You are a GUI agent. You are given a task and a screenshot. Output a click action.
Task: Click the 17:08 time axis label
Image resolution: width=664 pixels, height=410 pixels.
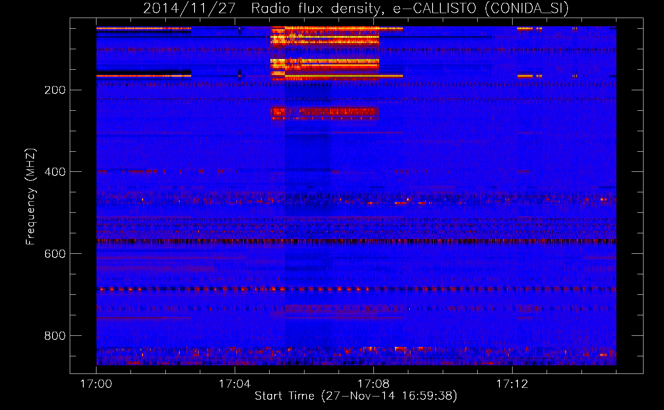pos(373,384)
